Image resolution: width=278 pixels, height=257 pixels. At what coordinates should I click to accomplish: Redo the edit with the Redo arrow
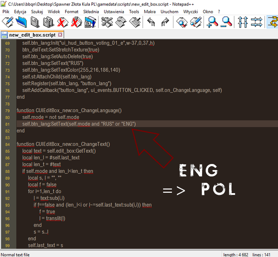pyautogui.click(x=165, y=22)
